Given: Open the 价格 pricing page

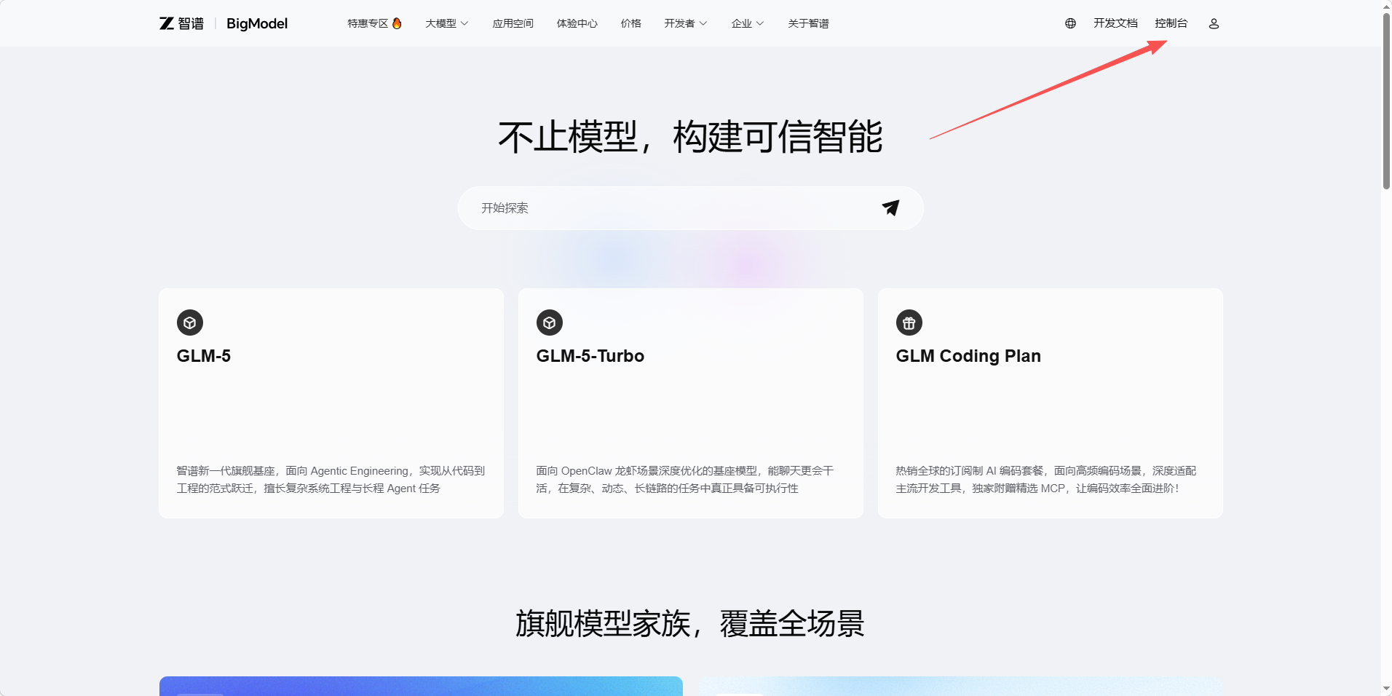Looking at the screenshot, I should coord(630,23).
